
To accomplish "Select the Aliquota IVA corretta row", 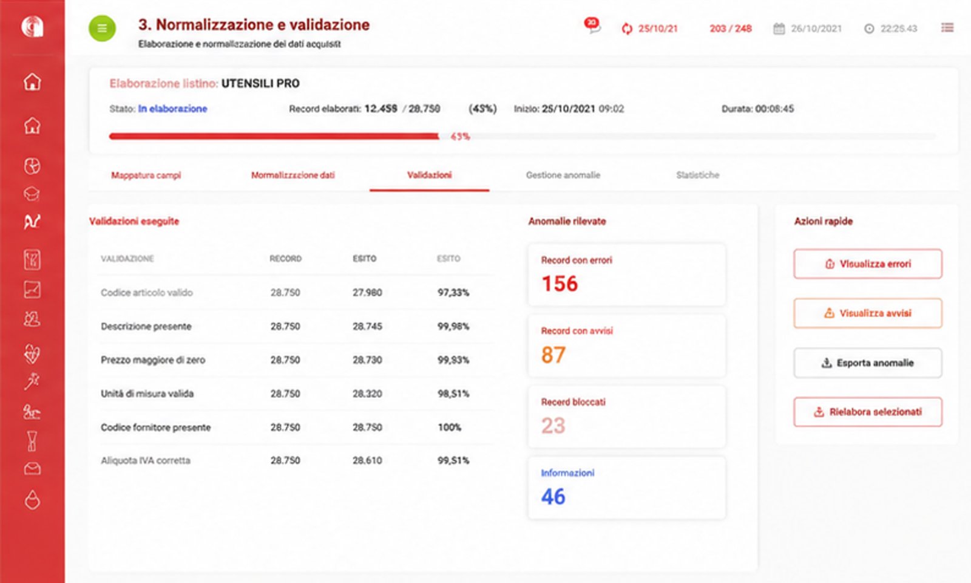I will 296,460.
